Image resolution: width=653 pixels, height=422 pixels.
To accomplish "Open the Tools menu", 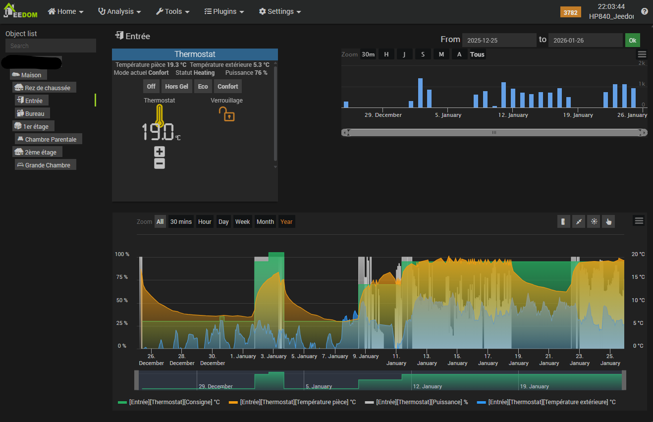I will pos(173,11).
